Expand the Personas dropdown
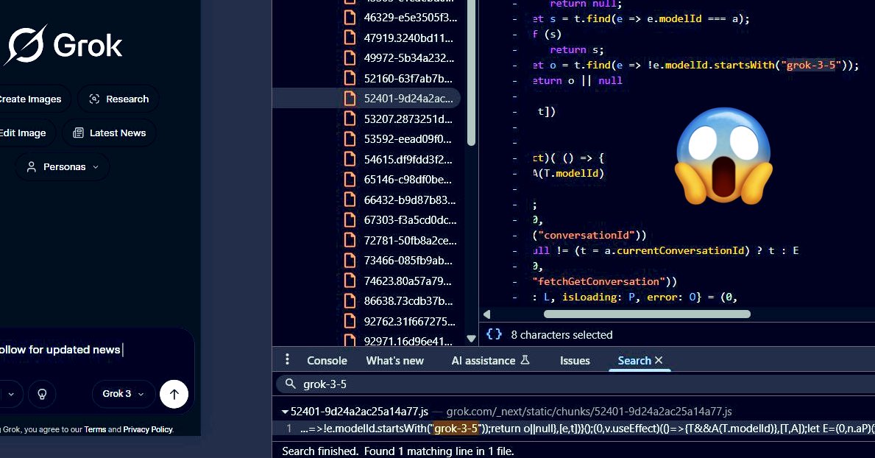The height and width of the screenshot is (458, 875). [63, 166]
